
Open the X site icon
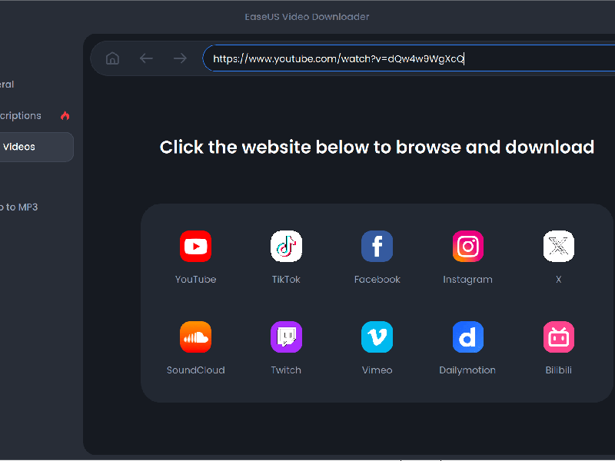click(x=559, y=246)
